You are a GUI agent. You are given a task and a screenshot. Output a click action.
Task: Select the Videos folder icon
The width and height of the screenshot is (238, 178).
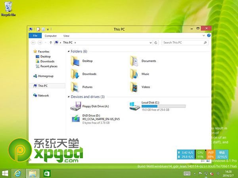pos(134,87)
